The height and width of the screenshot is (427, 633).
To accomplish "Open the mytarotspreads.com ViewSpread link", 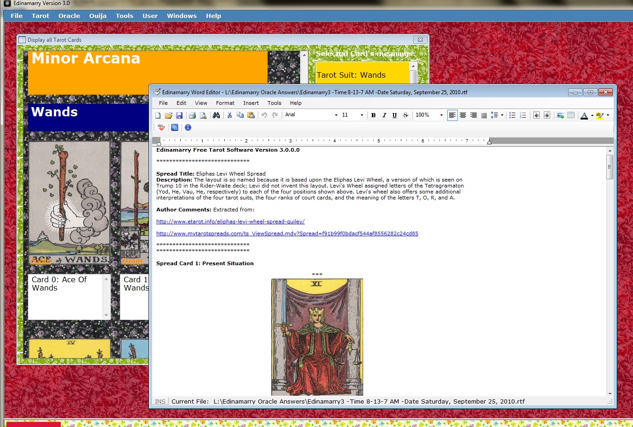I will tap(287, 233).
